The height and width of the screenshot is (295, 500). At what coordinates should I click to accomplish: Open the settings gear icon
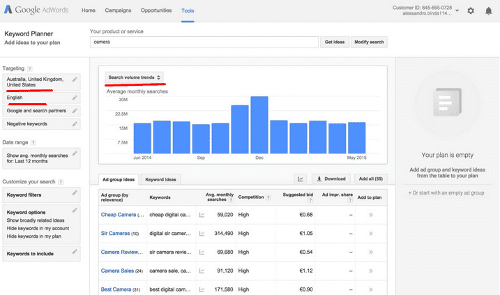471,11
